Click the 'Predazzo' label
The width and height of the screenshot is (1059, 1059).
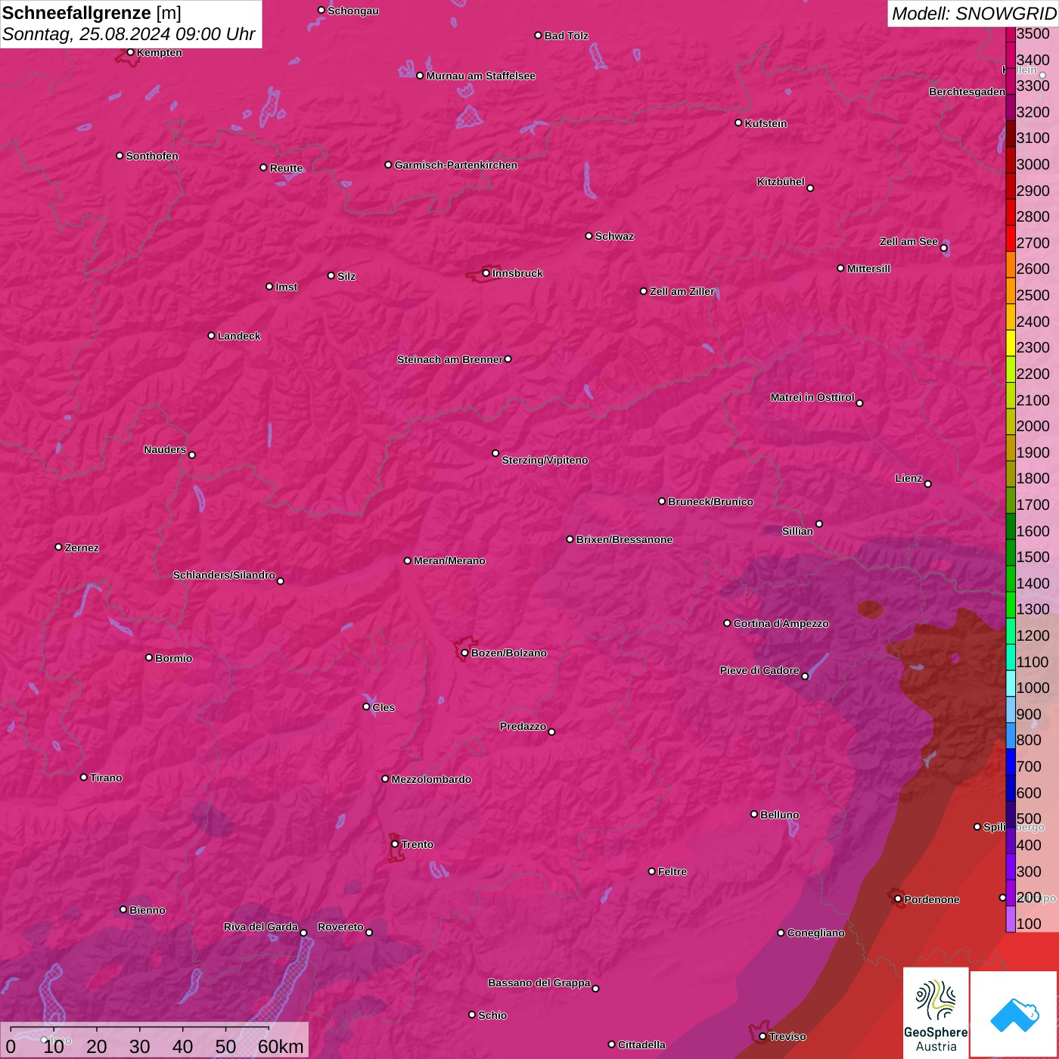point(523,726)
